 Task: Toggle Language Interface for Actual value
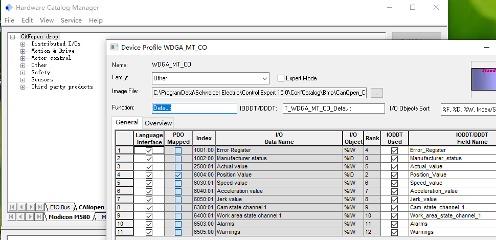[x=149, y=167]
